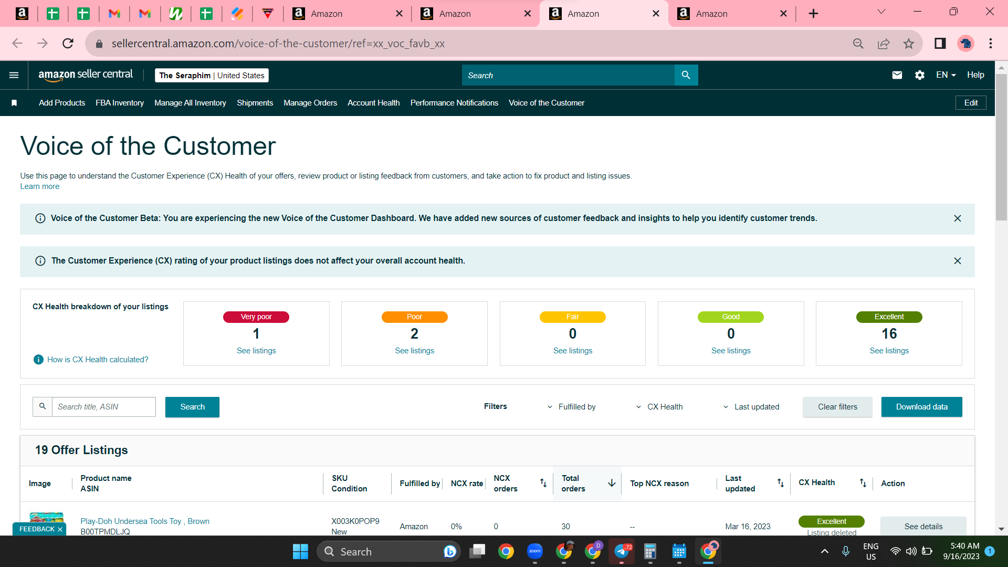
Task: Open the Fulfilled by filter dropdown
Action: pos(572,407)
